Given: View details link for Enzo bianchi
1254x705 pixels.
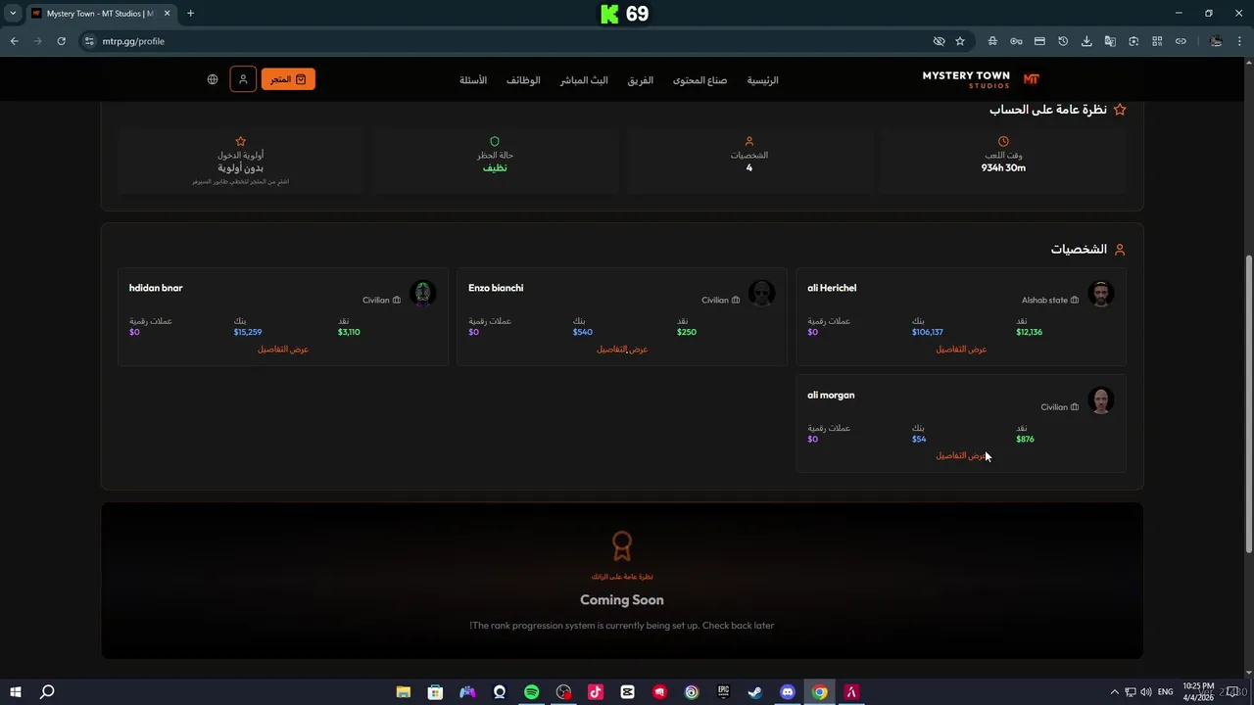Looking at the screenshot, I should (x=622, y=350).
